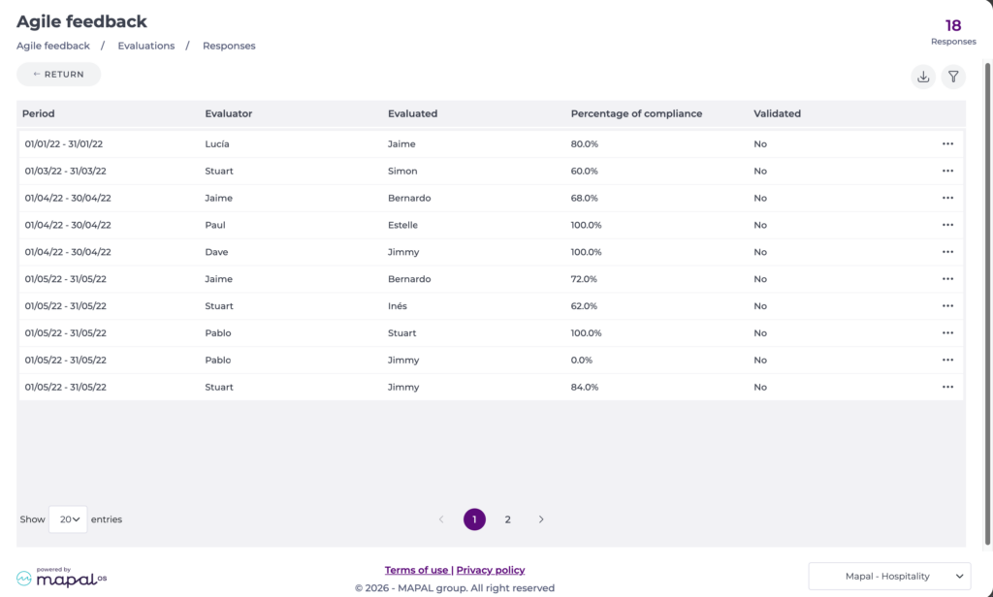Viewport: 993px width, 597px height.
Task: Go to next page arrow
Action: pyautogui.click(x=541, y=519)
